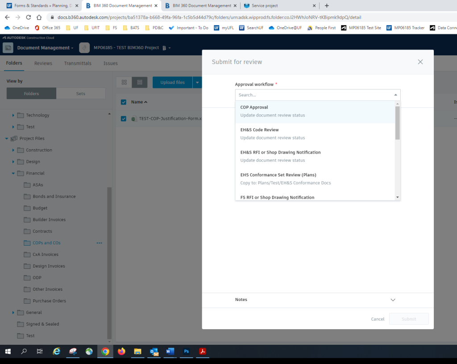This screenshot has width=457, height=364.
Task: Open browser home page icon
Action: click(x=39, y=17)
